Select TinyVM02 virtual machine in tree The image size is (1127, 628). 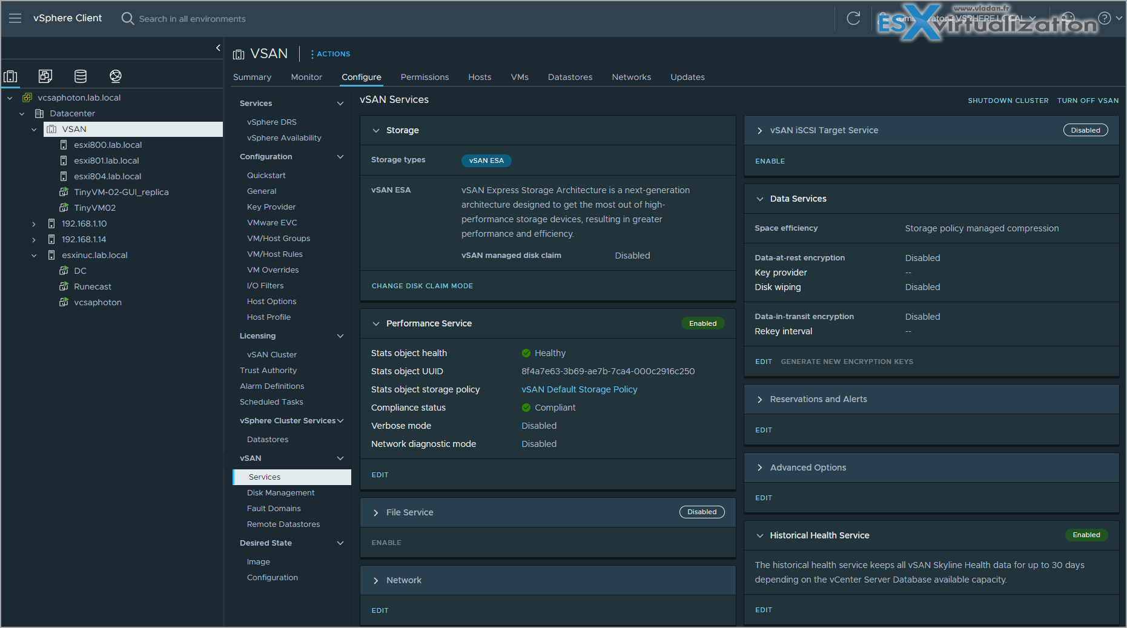click(94, 208)
